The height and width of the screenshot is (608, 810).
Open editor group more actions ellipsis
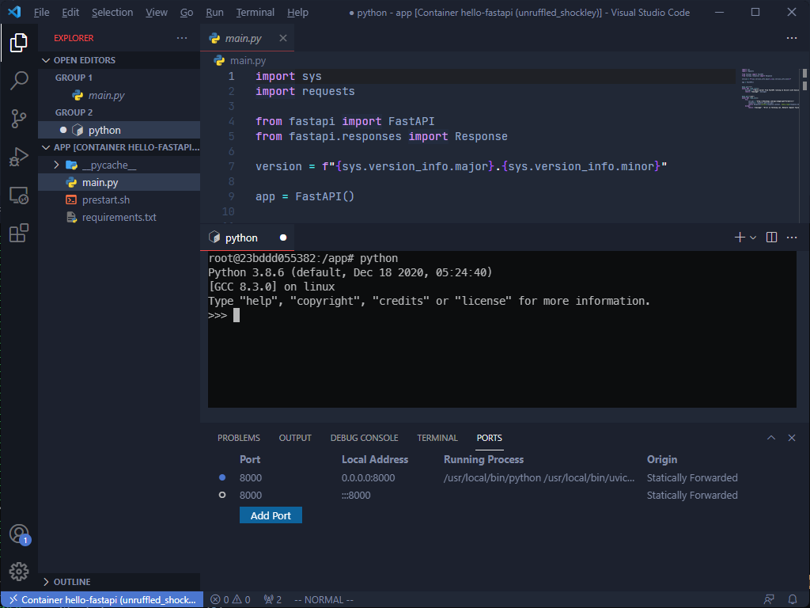(x=791, y=38)
